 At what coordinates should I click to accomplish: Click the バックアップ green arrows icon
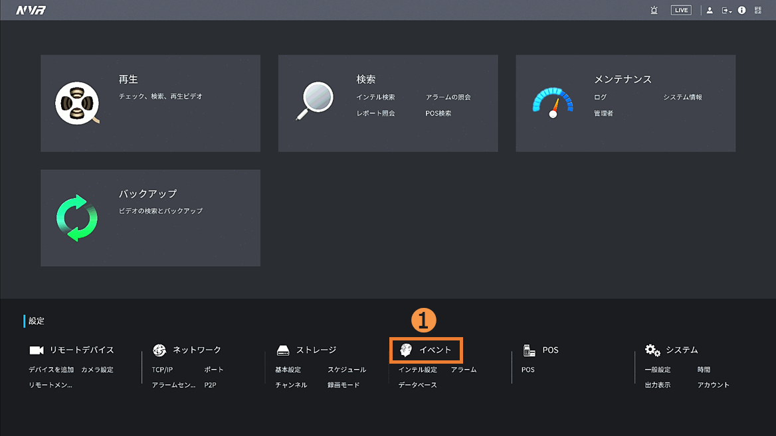77,218
